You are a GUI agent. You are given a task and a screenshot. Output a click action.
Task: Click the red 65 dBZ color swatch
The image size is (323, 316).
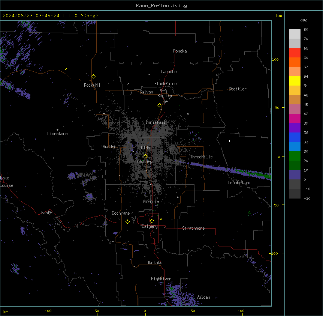[295, 53]
